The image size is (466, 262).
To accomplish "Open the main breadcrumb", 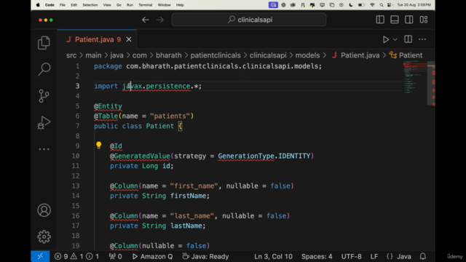I will (93, 55).
